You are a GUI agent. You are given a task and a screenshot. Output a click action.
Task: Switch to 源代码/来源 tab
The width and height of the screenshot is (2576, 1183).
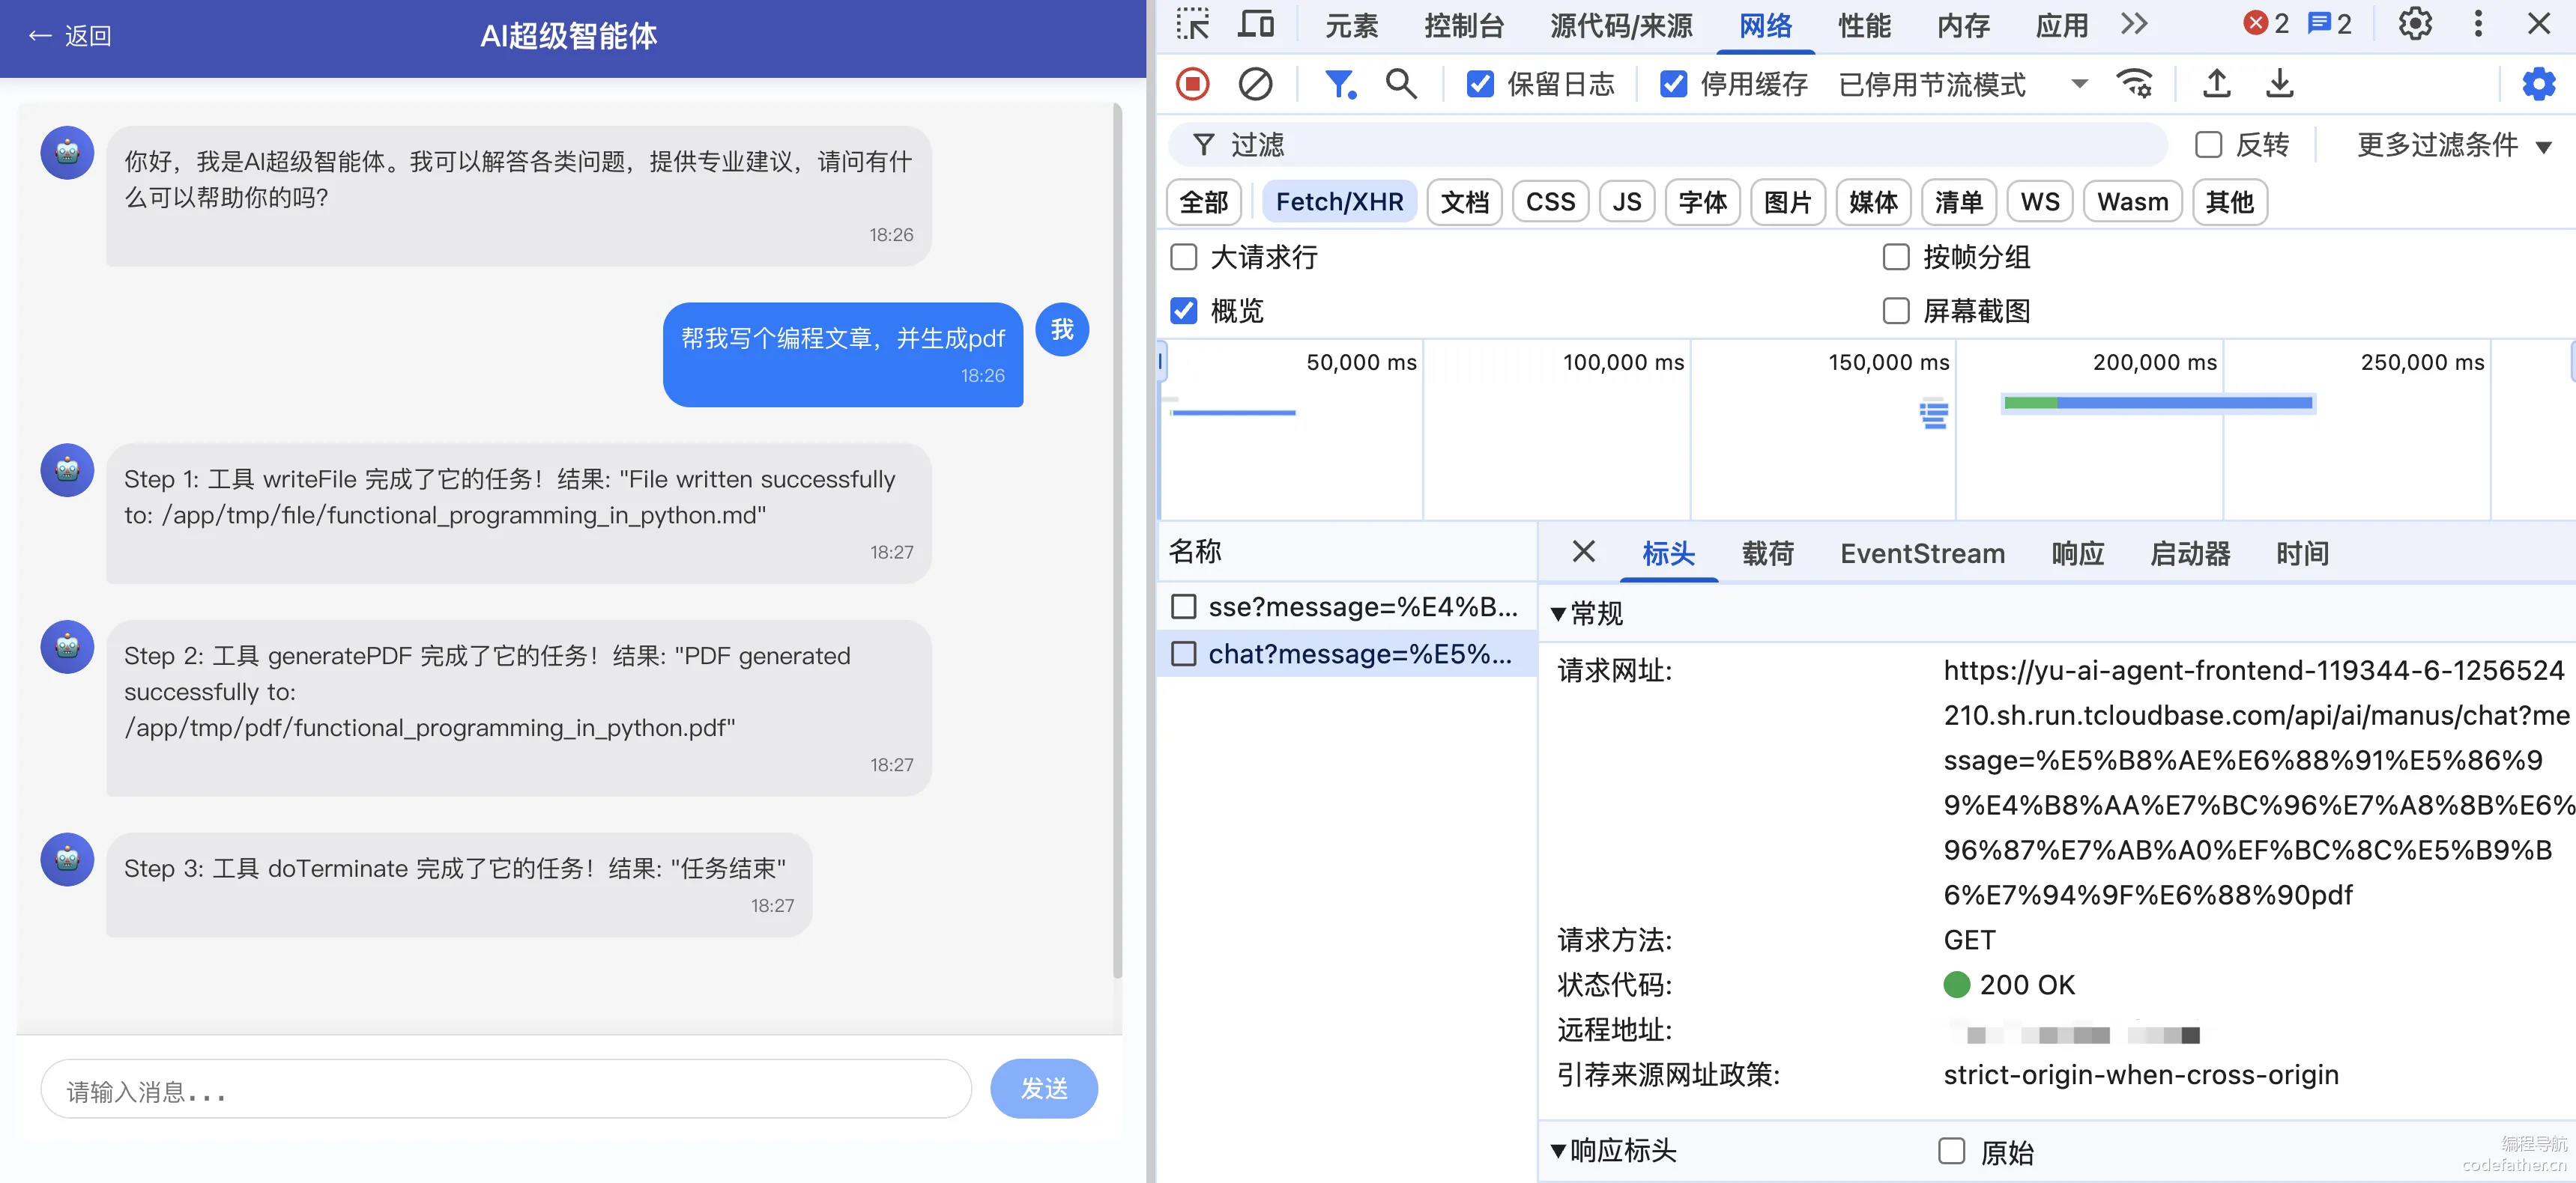coord(1620,26)
